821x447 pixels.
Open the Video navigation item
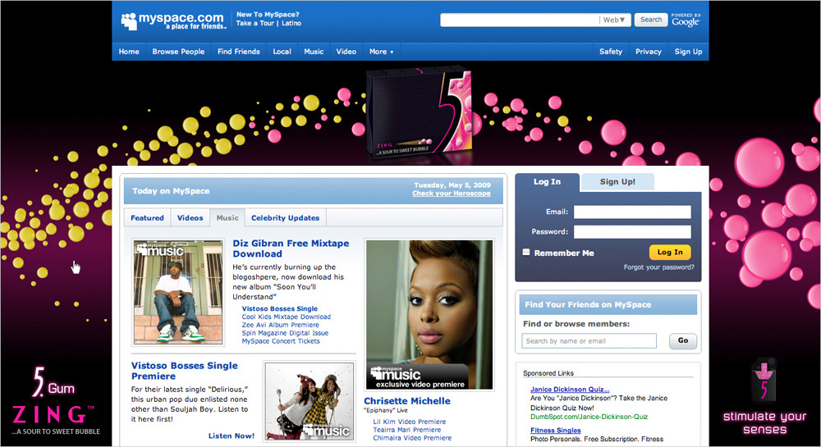[346, 52]
